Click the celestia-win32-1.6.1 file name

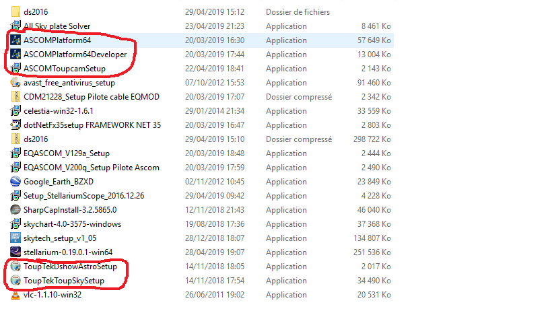[58, 111]
